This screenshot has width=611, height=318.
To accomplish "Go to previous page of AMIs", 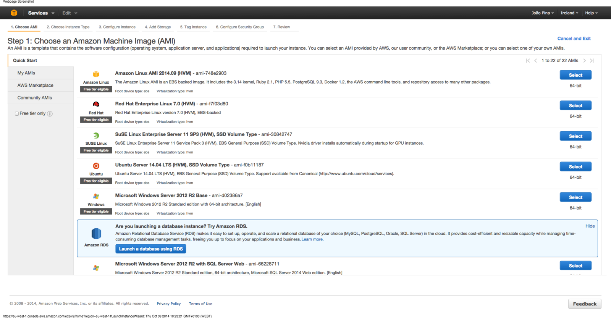I will (535, 61).
